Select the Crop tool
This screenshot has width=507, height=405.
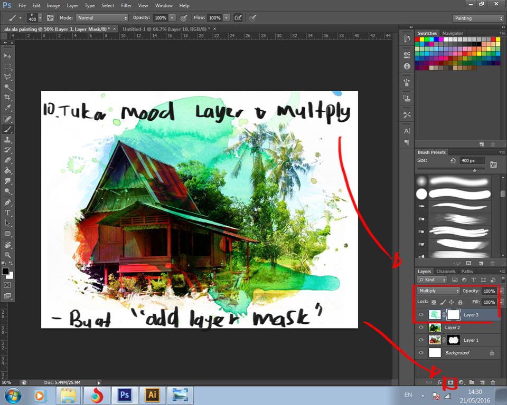click(7, 98)
